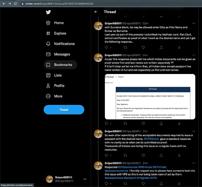Viewport: 202px width, 187px height.
Task: Click the Thread back arrow
Action: (96, 12)
